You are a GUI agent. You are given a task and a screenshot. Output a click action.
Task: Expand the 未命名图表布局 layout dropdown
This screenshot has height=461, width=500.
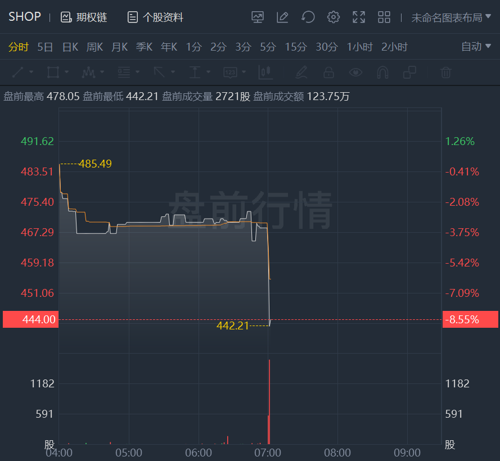pos(447,17)
